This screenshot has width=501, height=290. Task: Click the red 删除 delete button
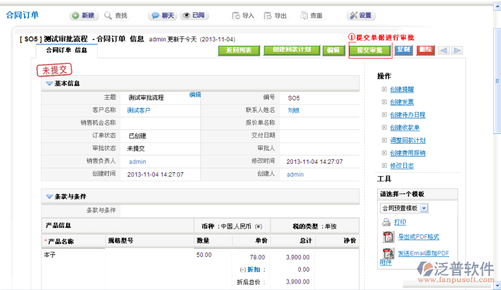click(x=425, y=50)
